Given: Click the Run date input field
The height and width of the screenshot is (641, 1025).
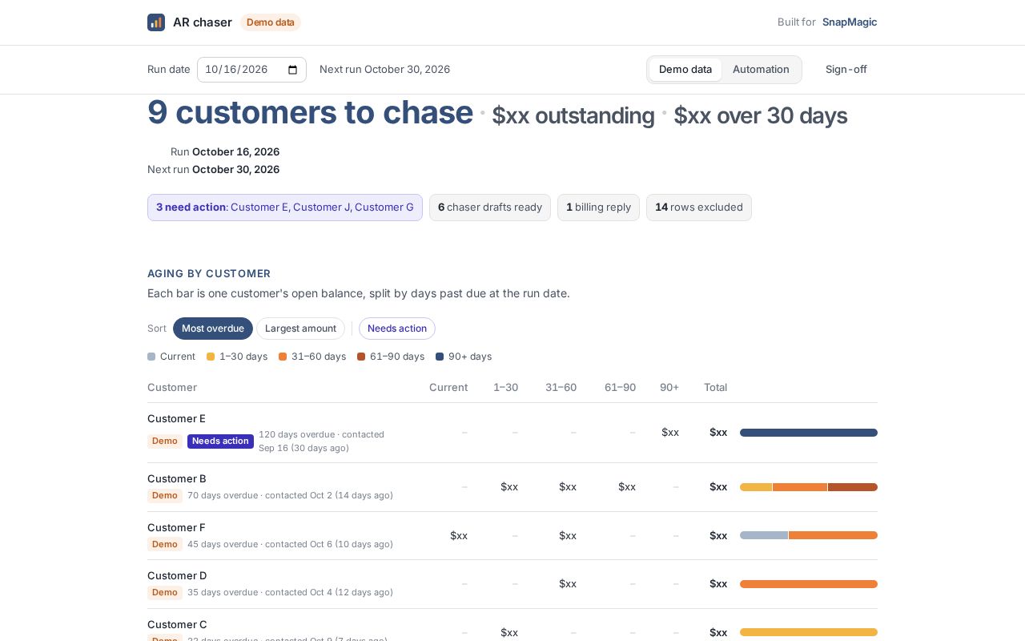Looking at the screenshot, I should [x=251, y=70].
